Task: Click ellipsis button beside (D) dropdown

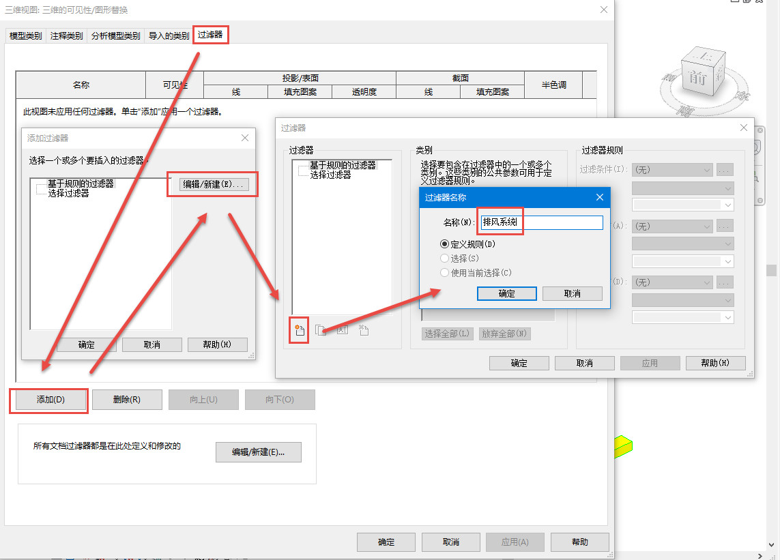Action: [725, 282]
